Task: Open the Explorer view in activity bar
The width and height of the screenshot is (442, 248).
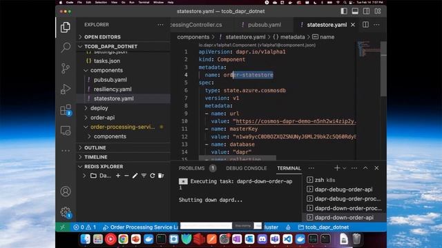Action: tap(66, 27)
